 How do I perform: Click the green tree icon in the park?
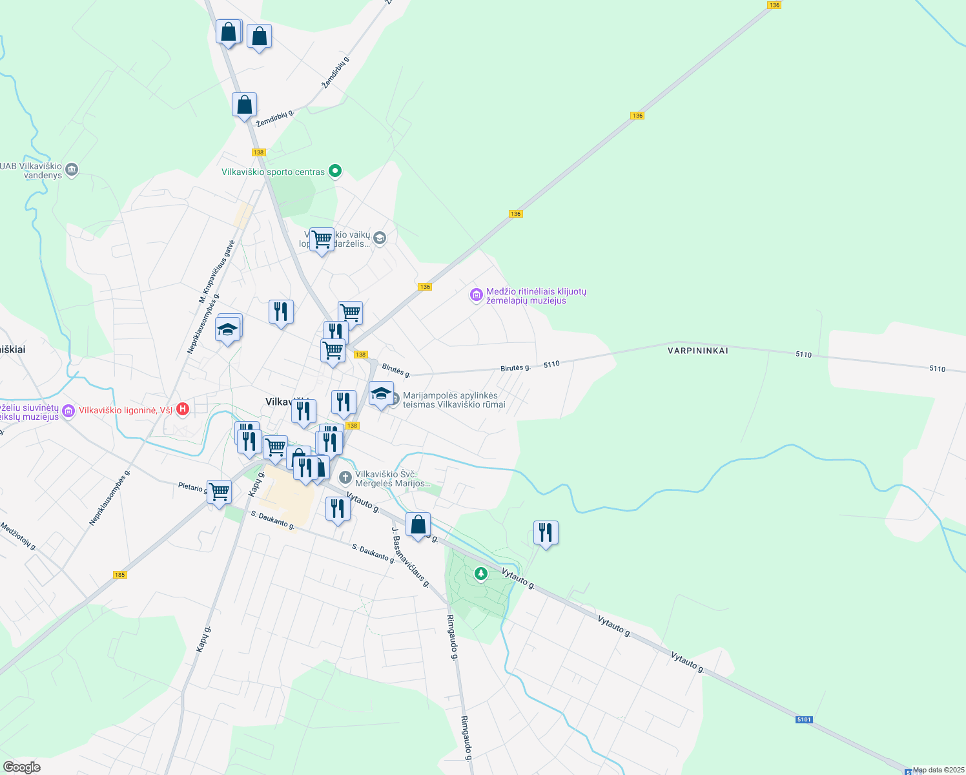480,573
